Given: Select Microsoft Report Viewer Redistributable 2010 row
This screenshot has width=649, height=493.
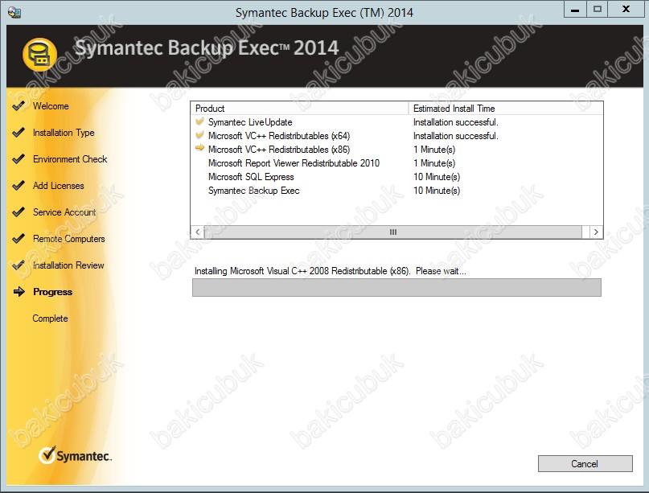Looking at the screenshot, I should 396,163.
